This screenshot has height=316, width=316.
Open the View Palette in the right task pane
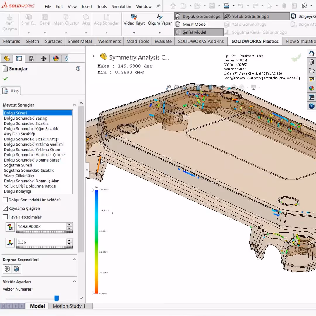pyautogui.click(x=311, y=79)
